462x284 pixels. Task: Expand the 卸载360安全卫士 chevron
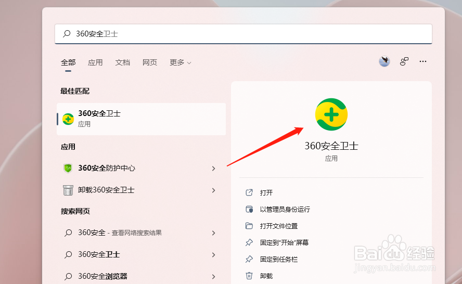[x=214, y=190]
